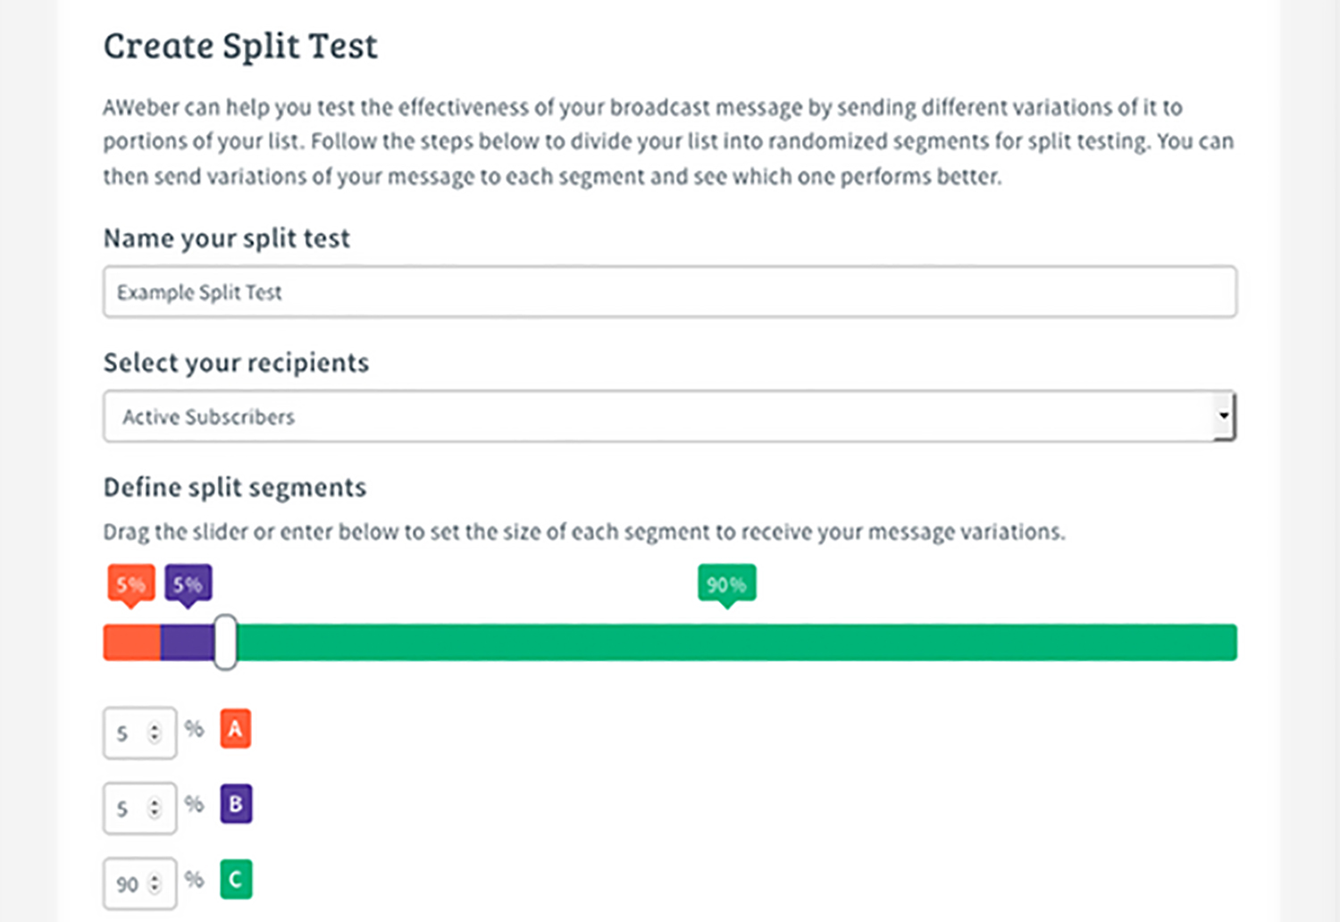Click the orange 5% tooltip above the slider
Image resolution: width=1340 pixels, height=922 pixels.
coord(130,583)
